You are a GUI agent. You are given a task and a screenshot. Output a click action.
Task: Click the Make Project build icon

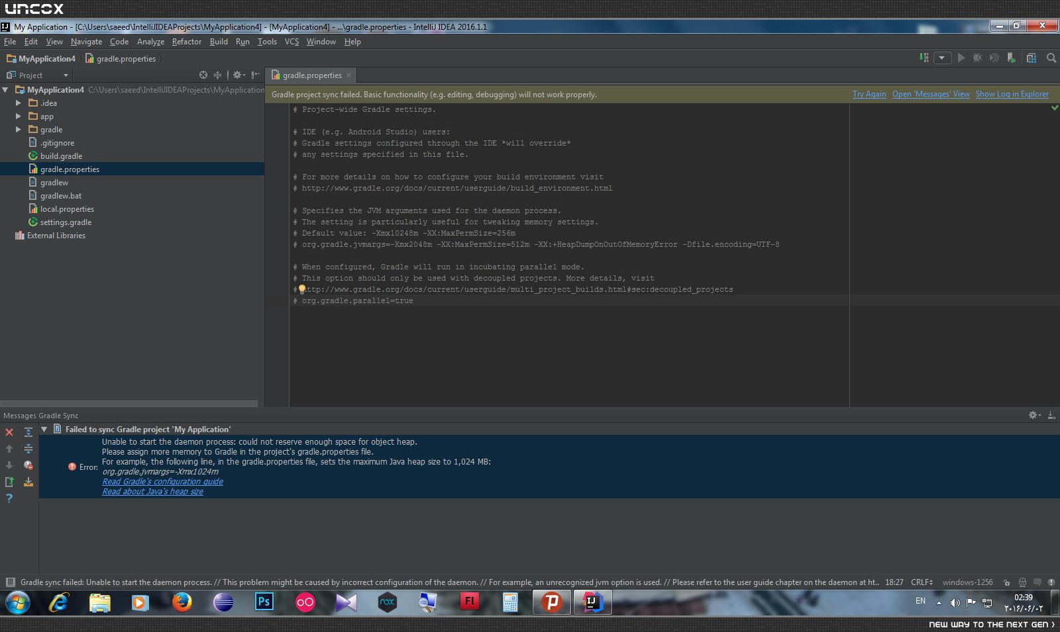[924, 58]
